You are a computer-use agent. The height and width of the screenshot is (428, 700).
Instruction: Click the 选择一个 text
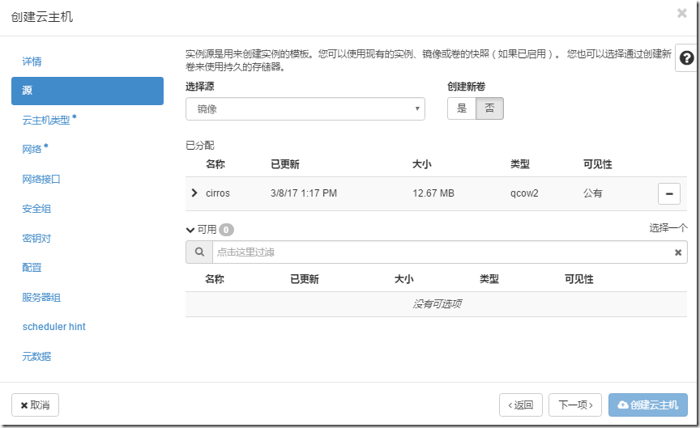pos(668,228)
